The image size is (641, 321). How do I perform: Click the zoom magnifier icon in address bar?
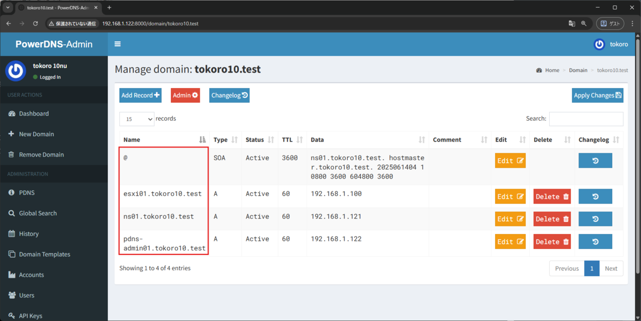click(x=584, y=24)
